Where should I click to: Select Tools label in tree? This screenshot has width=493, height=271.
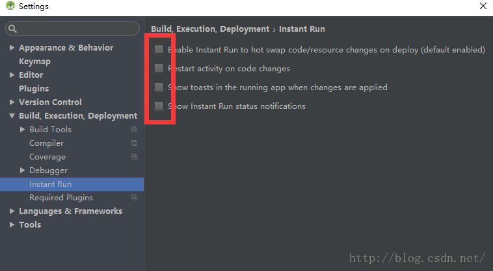[30, 224]
